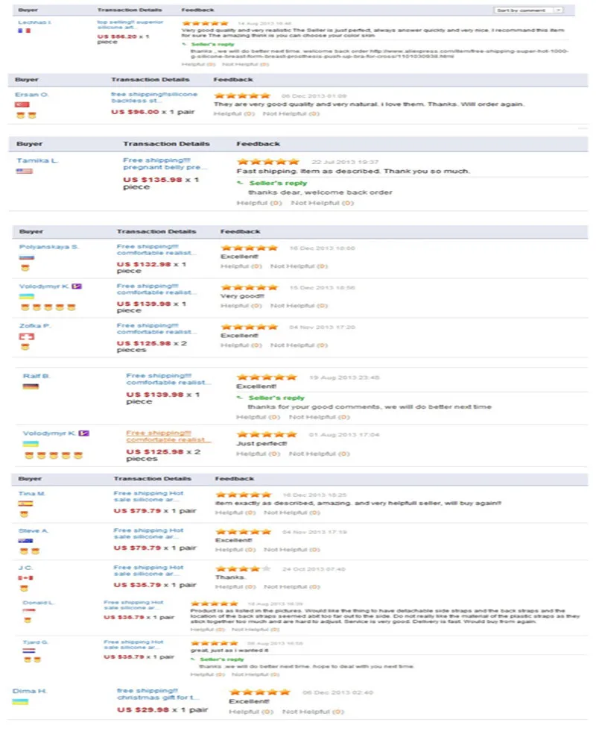Click Zofka P.'s Switzerland flag icon
This screenshot has width=596, height=746.
click(27, 336)
